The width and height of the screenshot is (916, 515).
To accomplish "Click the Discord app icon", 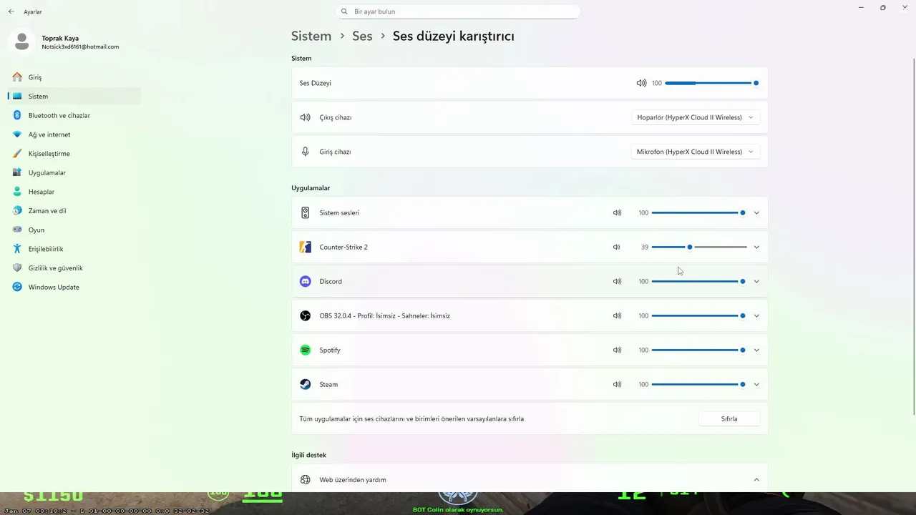I will (306, 281).
